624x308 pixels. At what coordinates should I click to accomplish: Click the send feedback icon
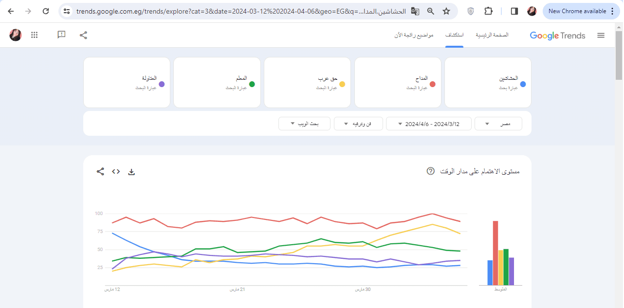[61, 35]
